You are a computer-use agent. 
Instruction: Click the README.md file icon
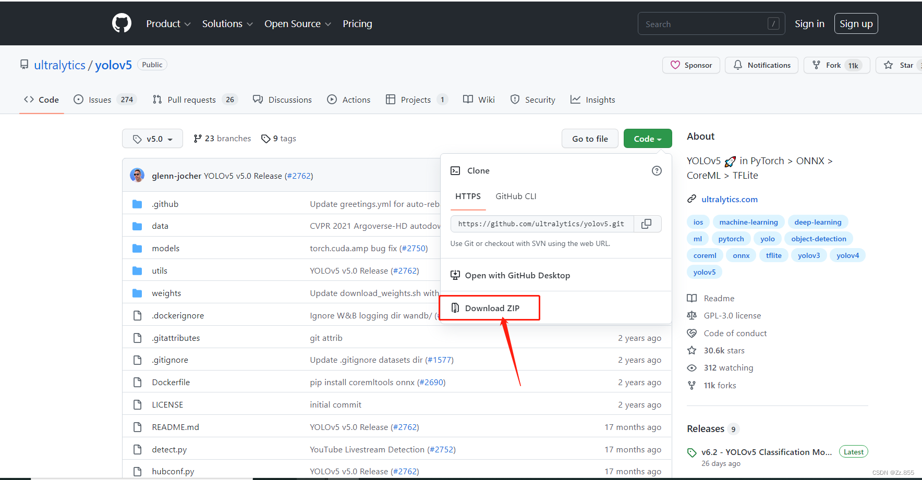[x=137, y=427]
